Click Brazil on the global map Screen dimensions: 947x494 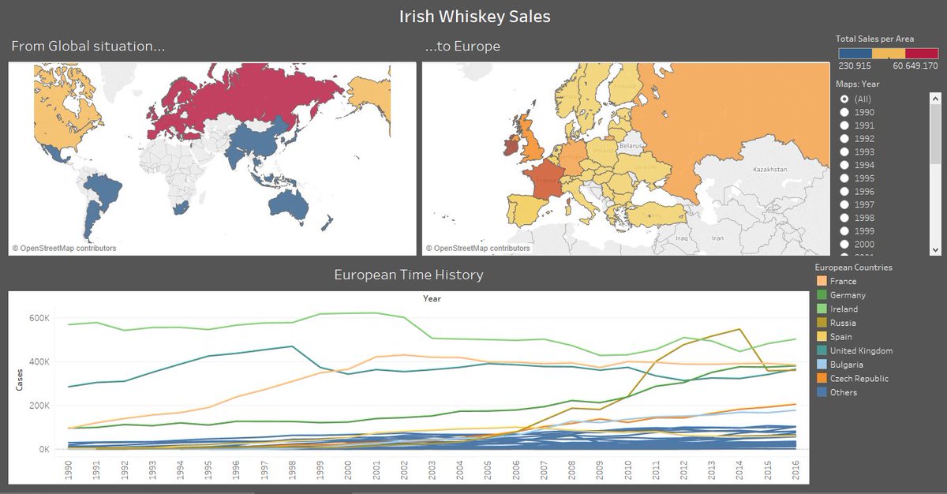[x=103, y=190]
